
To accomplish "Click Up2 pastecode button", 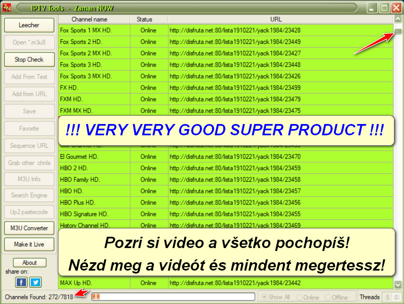I will point(29,212).
